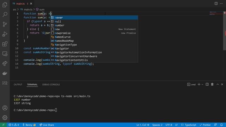Viewport: 226px width, 127px height.
Task: Go to line via Ln 1, Col 18
Action: coord(143,125)
